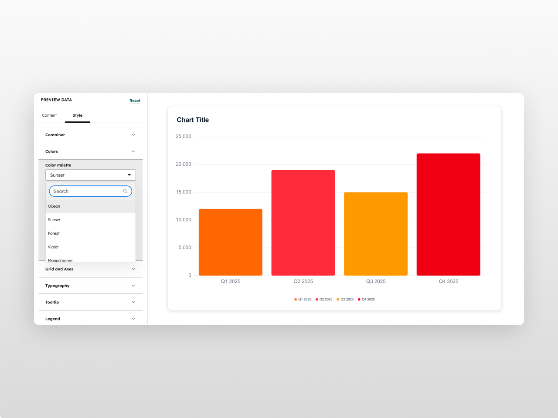Click the Q3 2025 legend color marker
558x418 pixels.
pos(338,300)
